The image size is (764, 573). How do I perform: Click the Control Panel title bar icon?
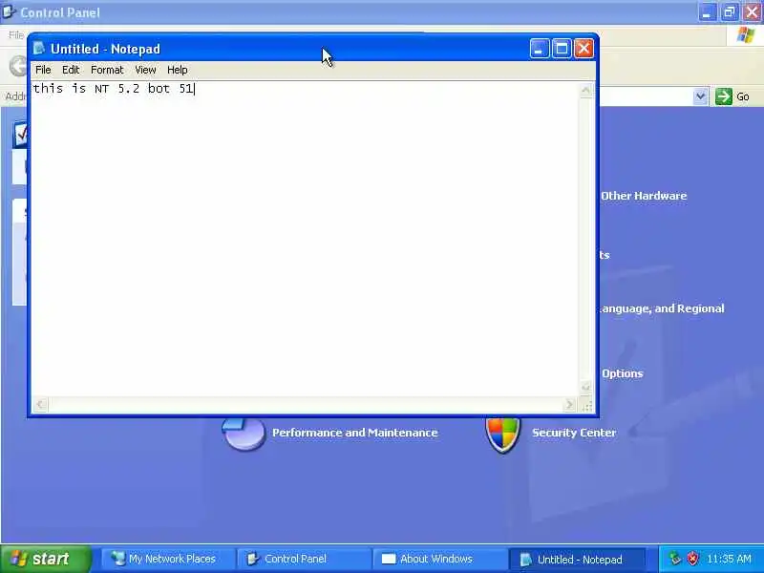(9, 11)
